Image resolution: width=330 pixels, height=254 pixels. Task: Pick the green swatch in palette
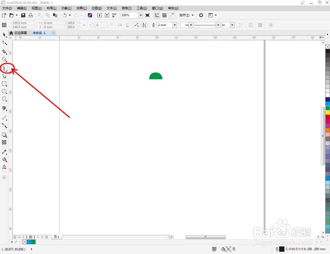[x=328, y=108]
